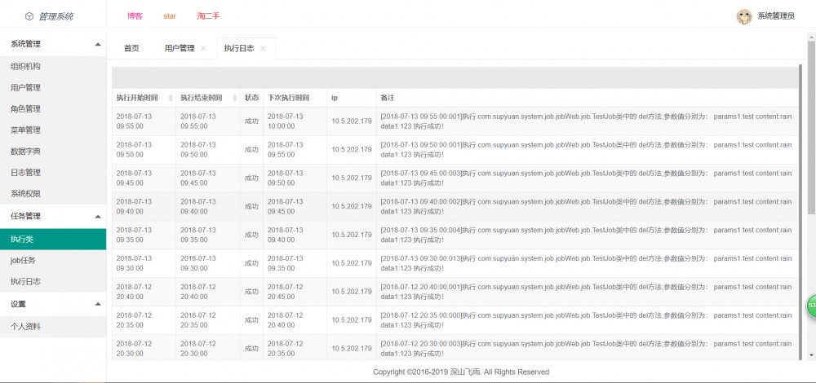Open 日志管理 in the sidebar
This screenshot has width=816, height=383.
click(53, 173)
